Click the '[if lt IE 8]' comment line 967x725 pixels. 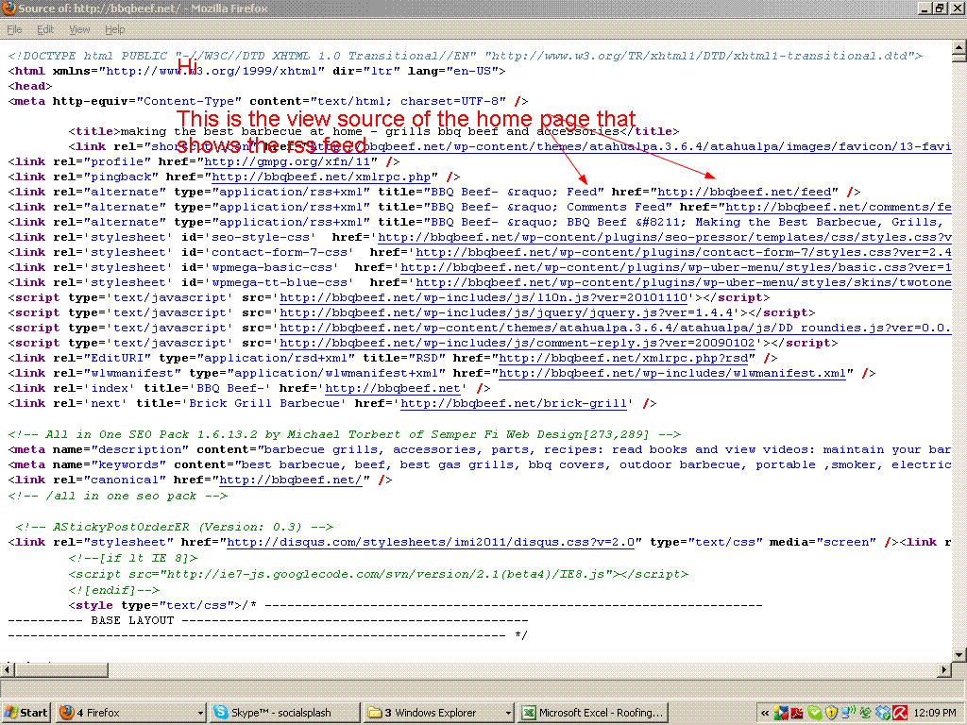(132, 558)
